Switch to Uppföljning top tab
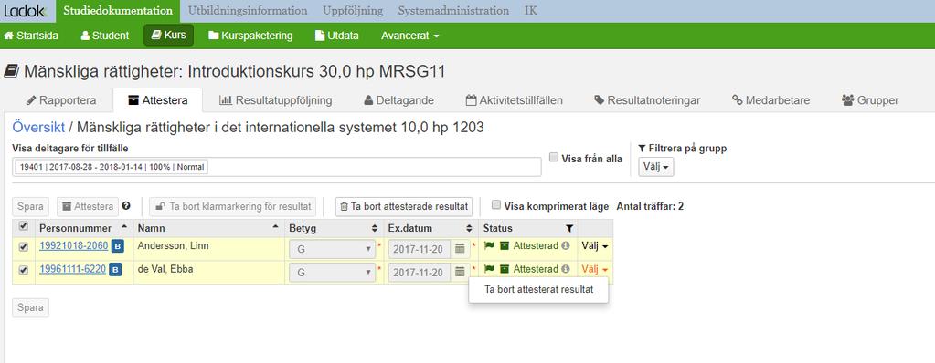 (353, 11)
